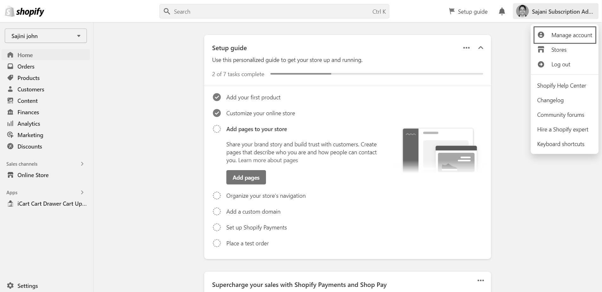Click the notification bell icon

[x=502, y=11]
